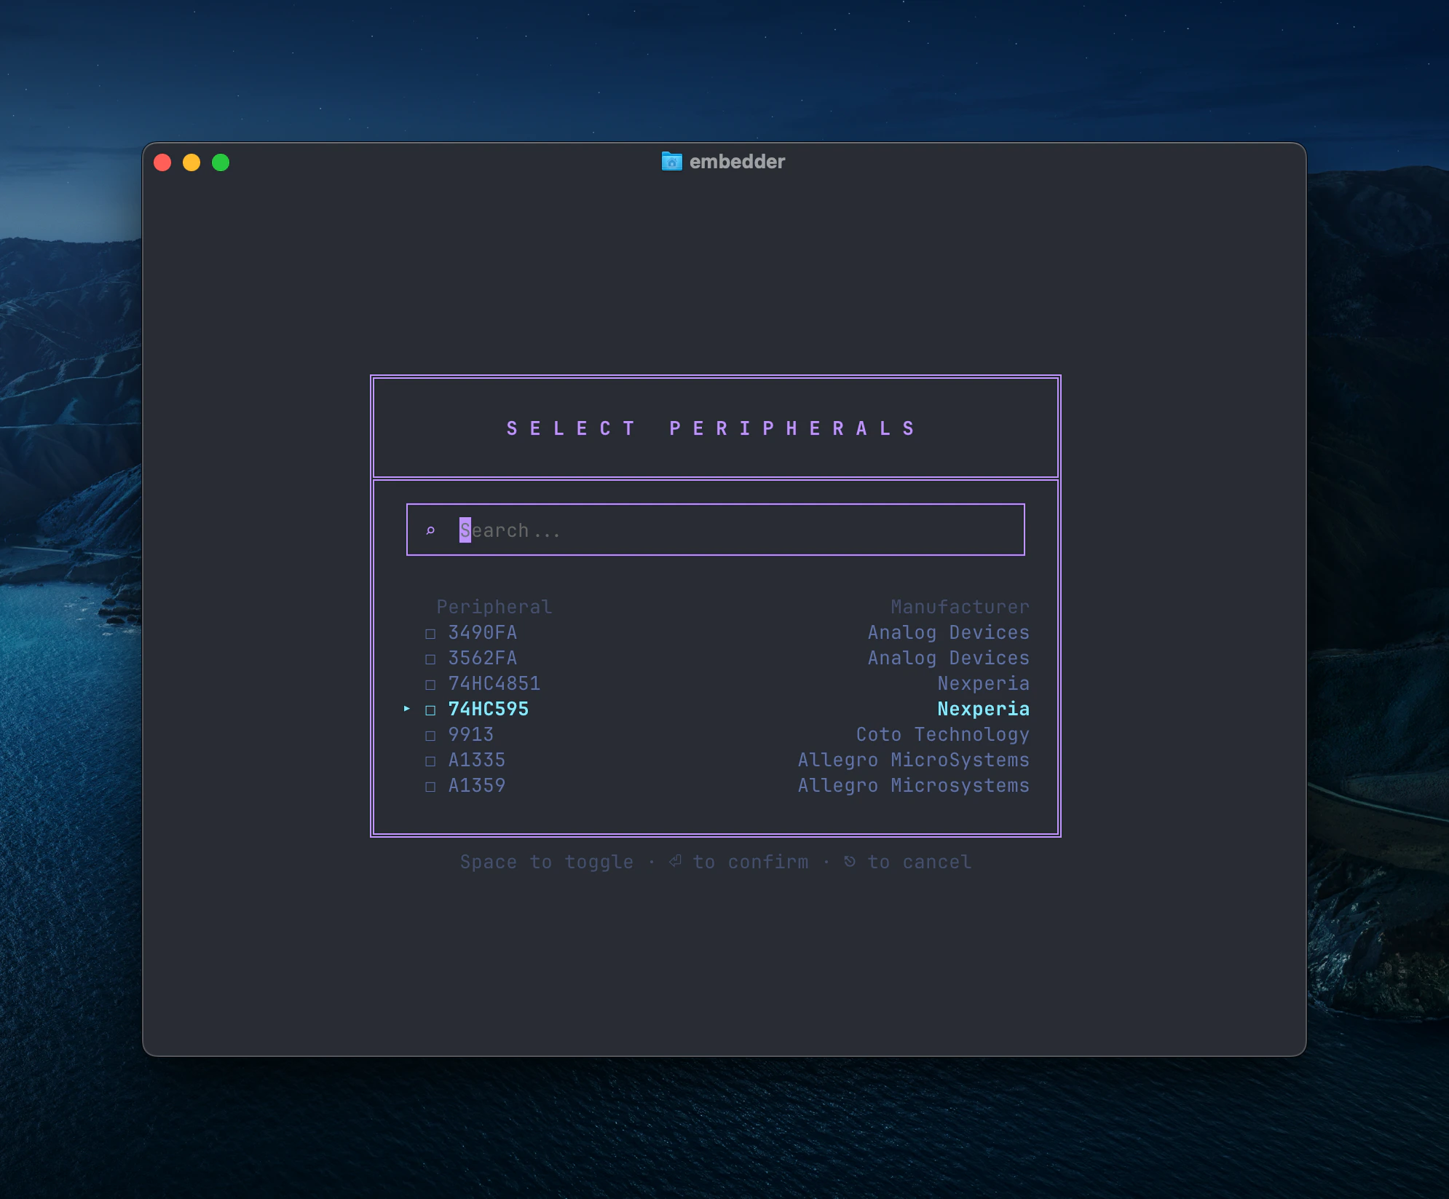This screenshot has height=1199, width=1449.
Task: Click the 'to cancel' hint text
Action: click(919, 862)
